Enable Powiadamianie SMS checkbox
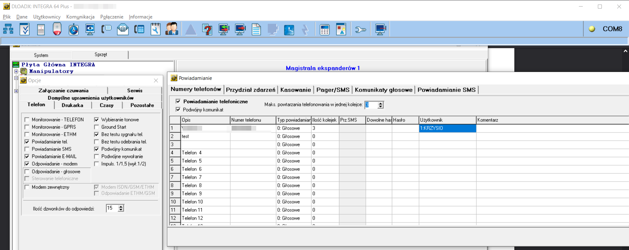The width and height of the screenshot is (629, 250). pos(27,149)
